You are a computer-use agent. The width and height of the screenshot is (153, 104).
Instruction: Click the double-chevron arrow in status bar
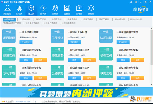tap(35, 102)
